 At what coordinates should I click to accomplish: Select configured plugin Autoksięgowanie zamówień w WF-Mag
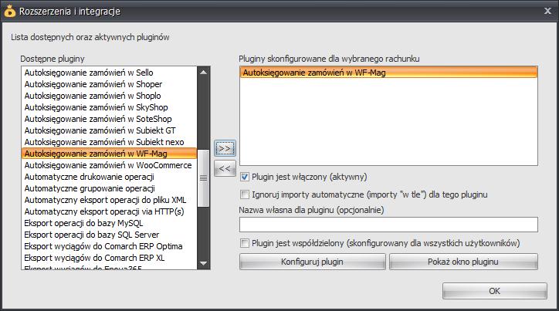click(388, 73)
